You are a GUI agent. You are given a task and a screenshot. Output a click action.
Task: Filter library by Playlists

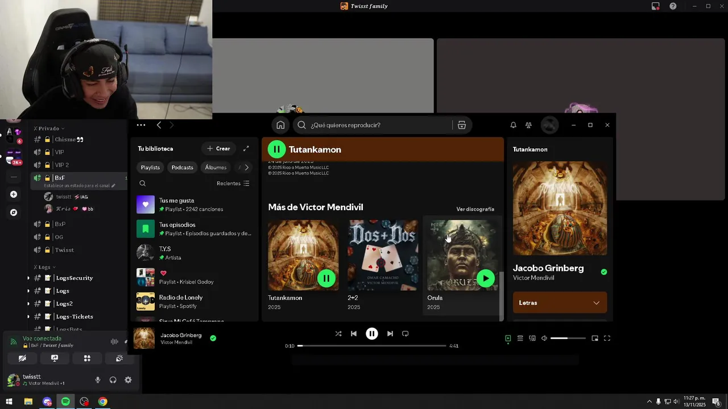click(151, 168)
